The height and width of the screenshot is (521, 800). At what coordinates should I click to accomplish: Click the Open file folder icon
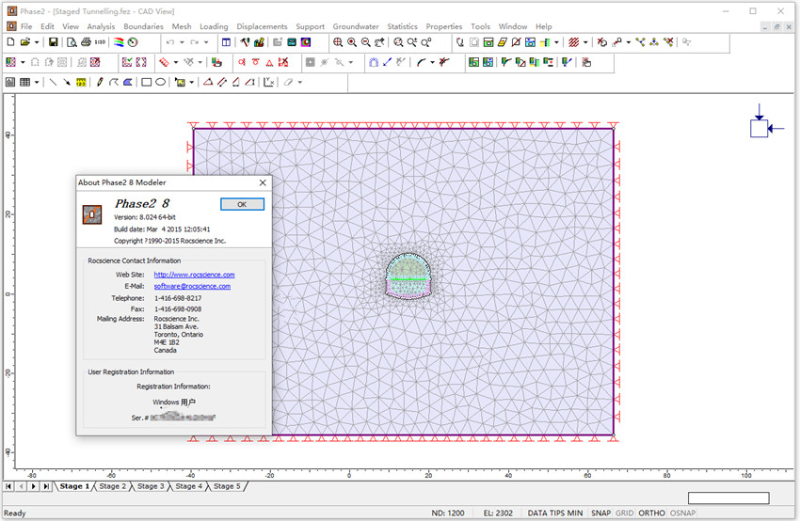point(25,42)
